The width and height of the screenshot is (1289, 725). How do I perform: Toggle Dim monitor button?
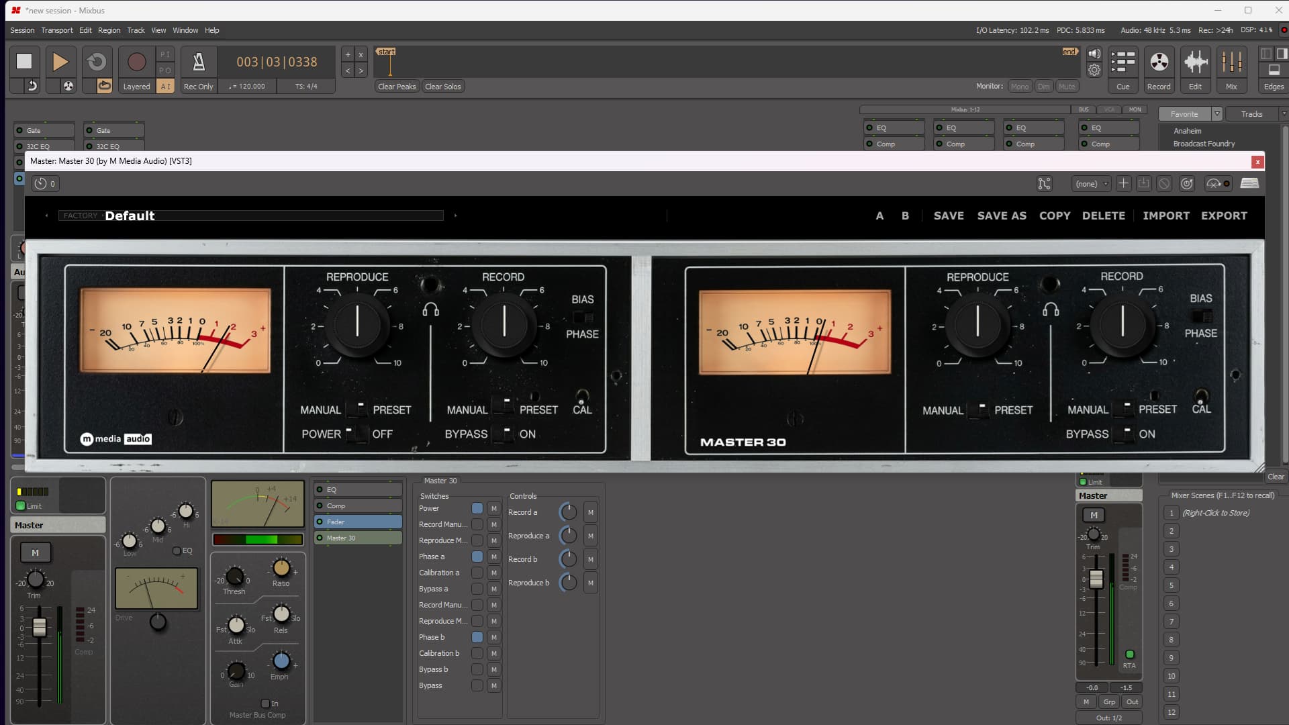(x=1044, y=86)
